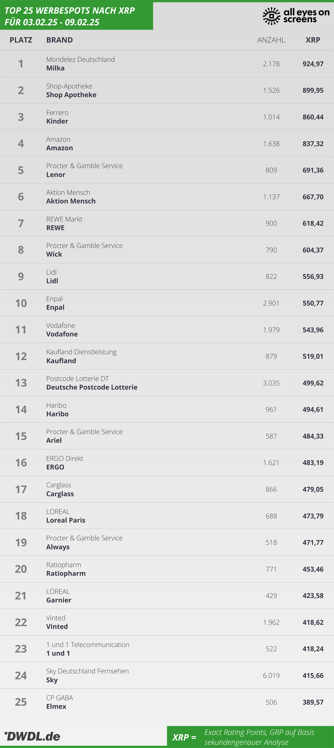
Task: Click the XRP column header
Action: click(x=313, y=40)
